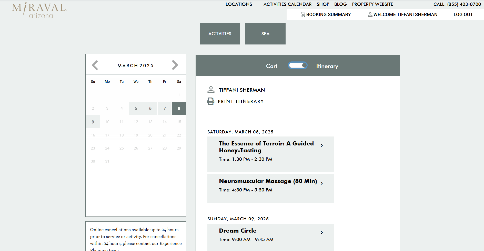The width and height of the screenshot is (484, 251).
Task: Advance the calendar to April 2025
Action: (x=175, y=65)
